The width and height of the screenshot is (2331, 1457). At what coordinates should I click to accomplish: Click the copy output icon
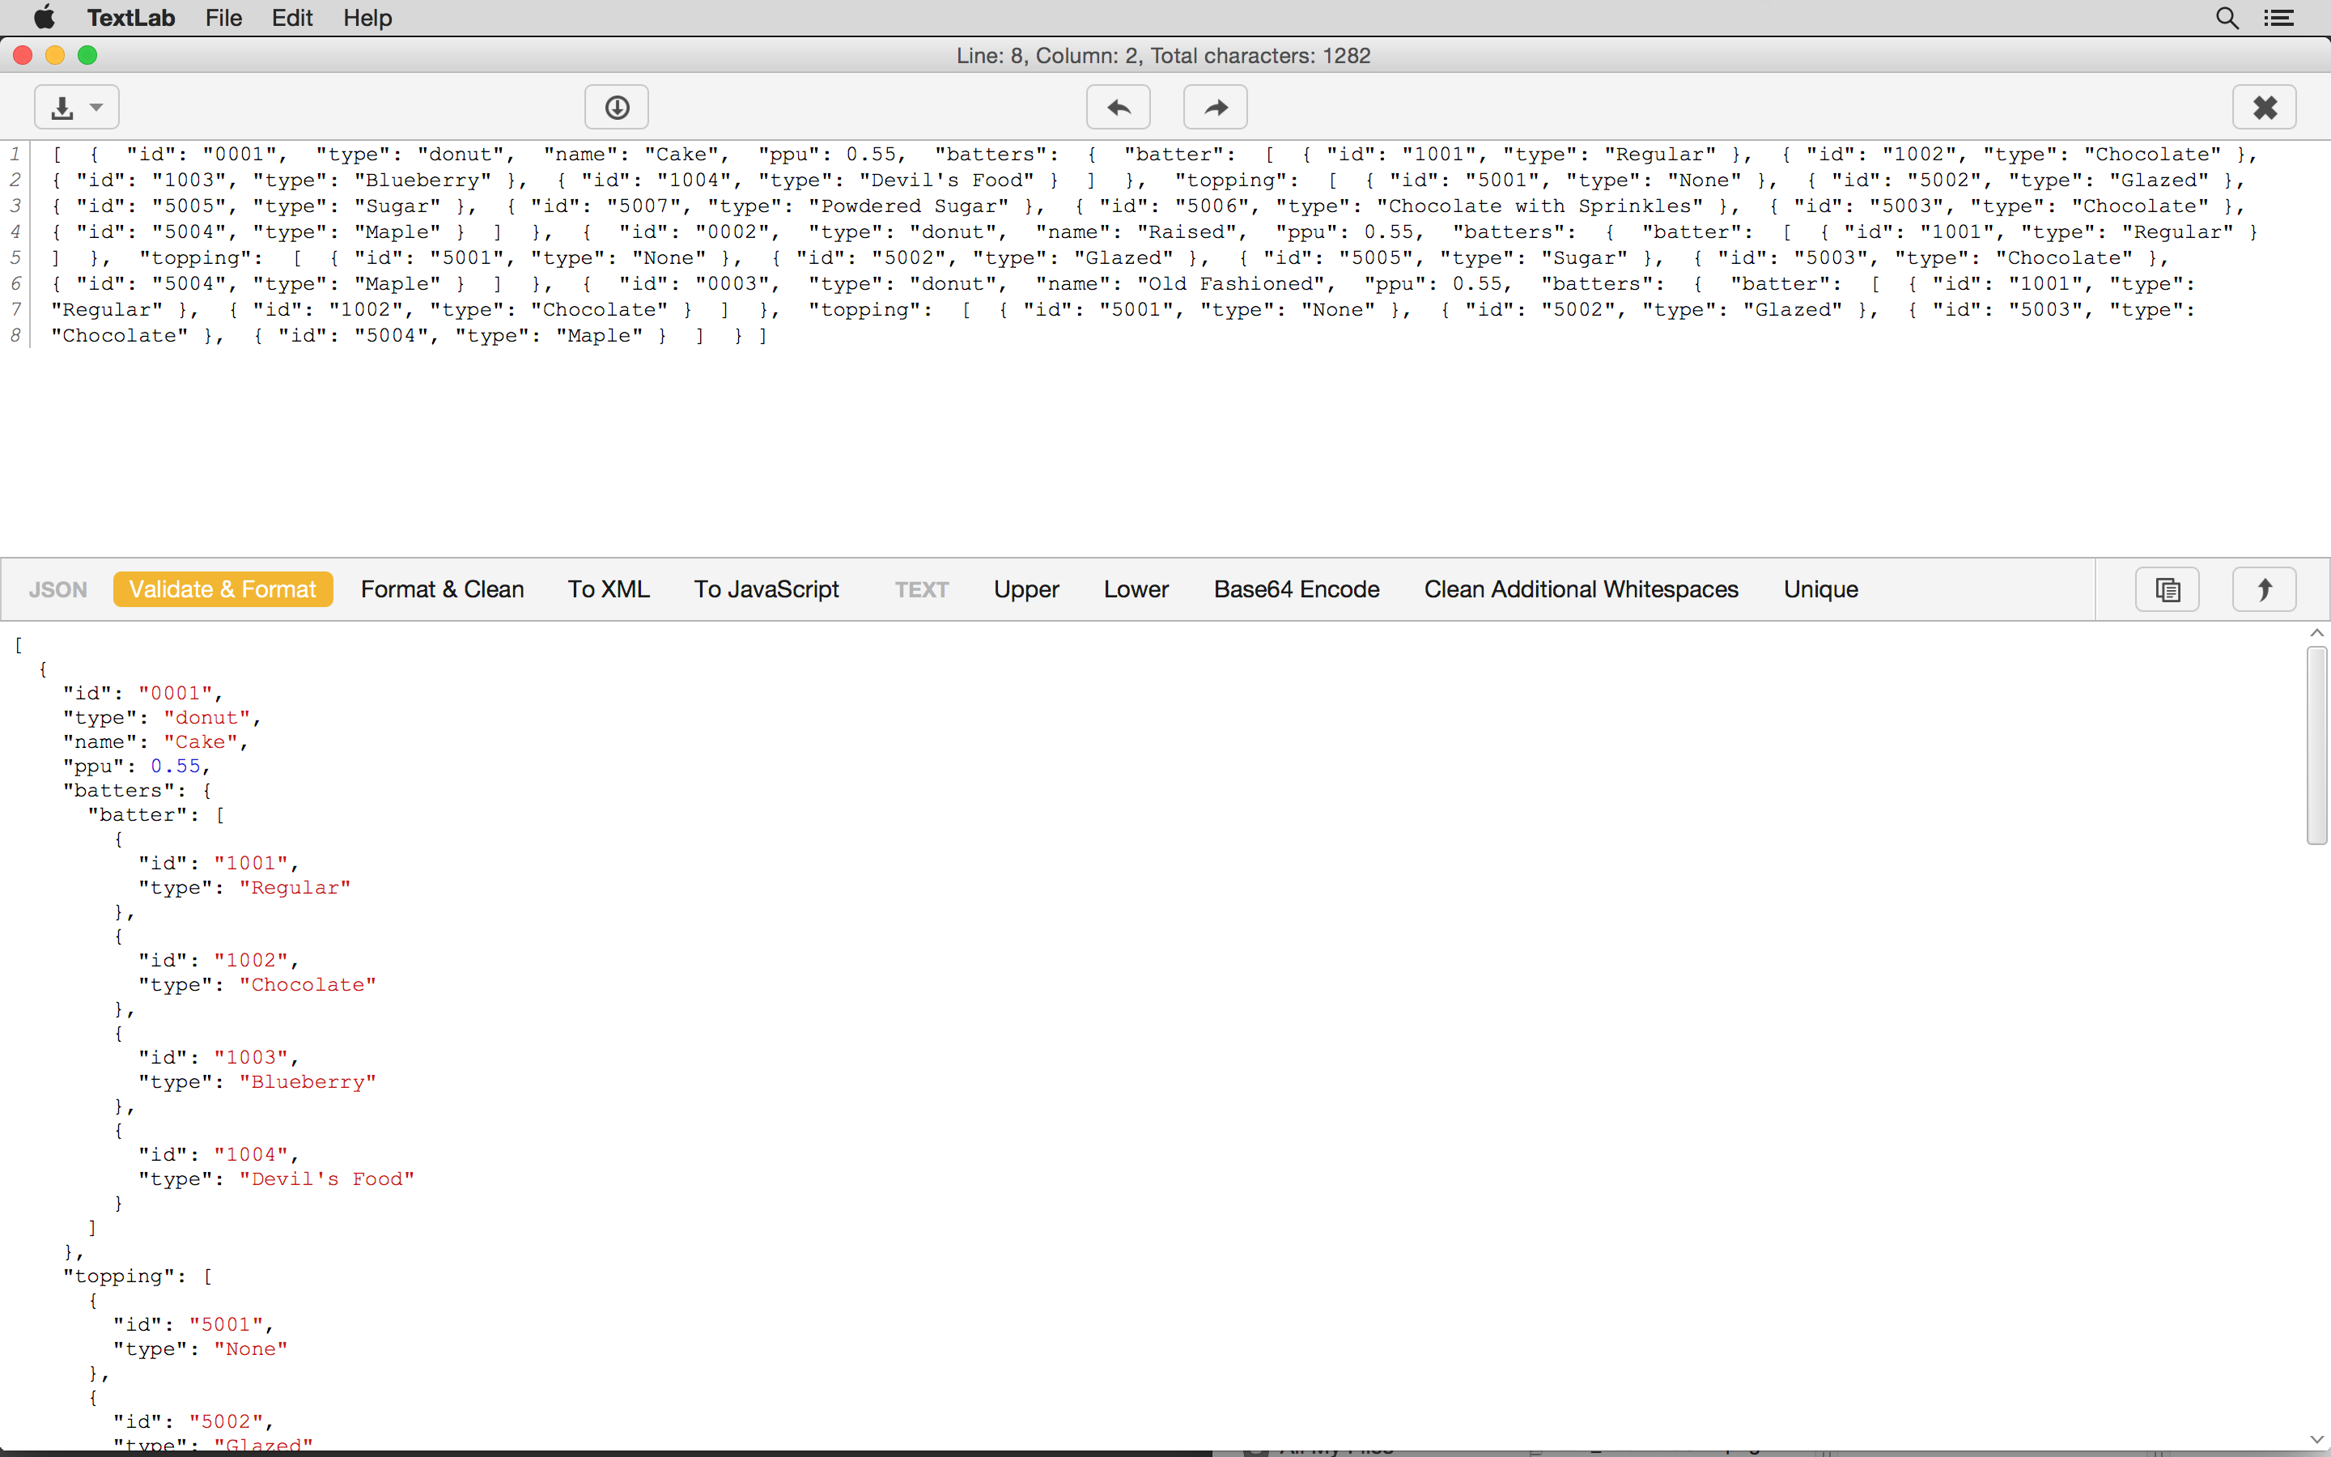(x=2168, y=590)
